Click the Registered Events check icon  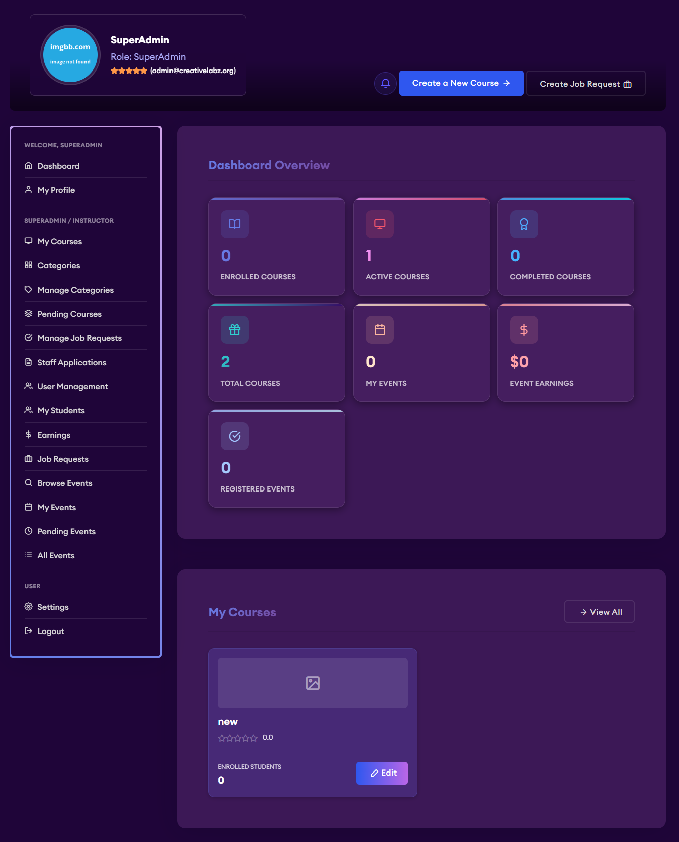235,436
